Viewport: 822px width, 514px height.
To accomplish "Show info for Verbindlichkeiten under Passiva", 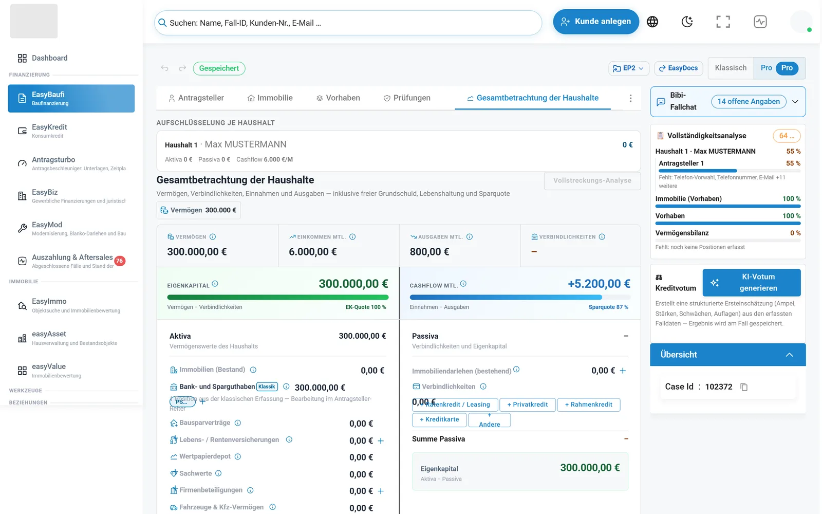I will [483, 387].
